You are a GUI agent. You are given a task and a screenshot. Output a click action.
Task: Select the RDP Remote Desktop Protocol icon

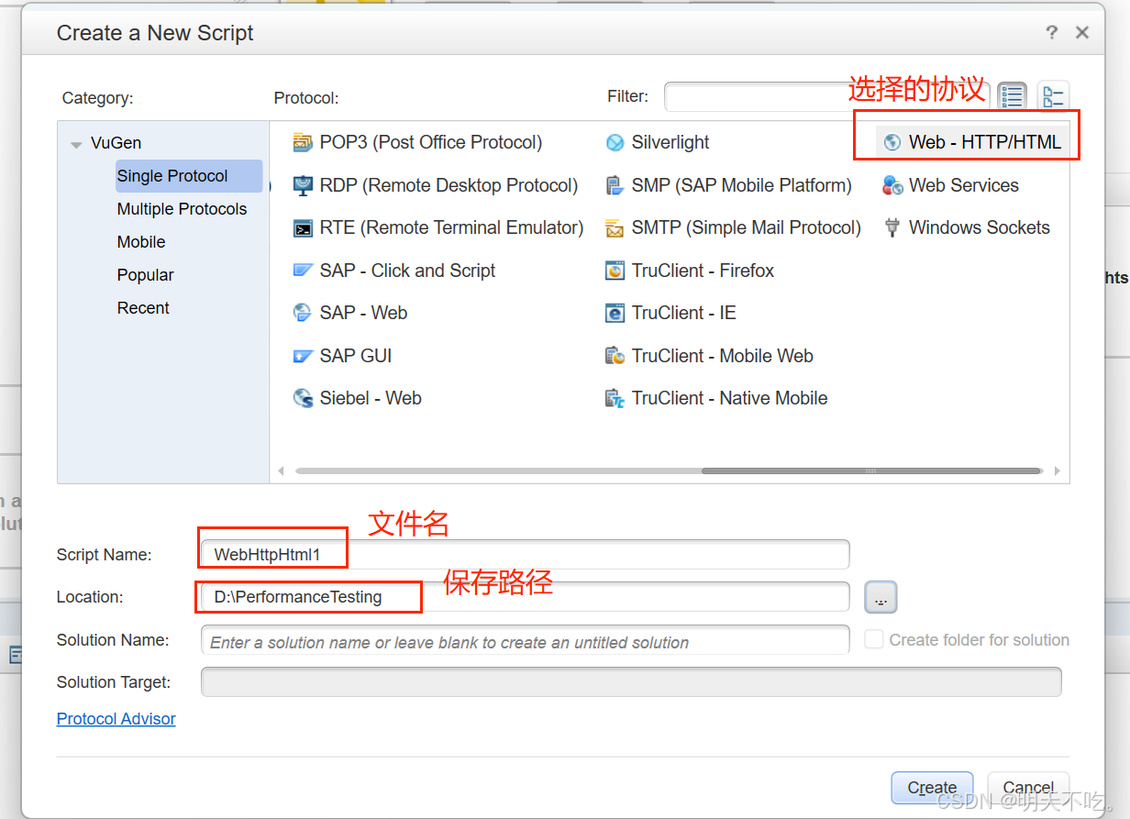303,185
